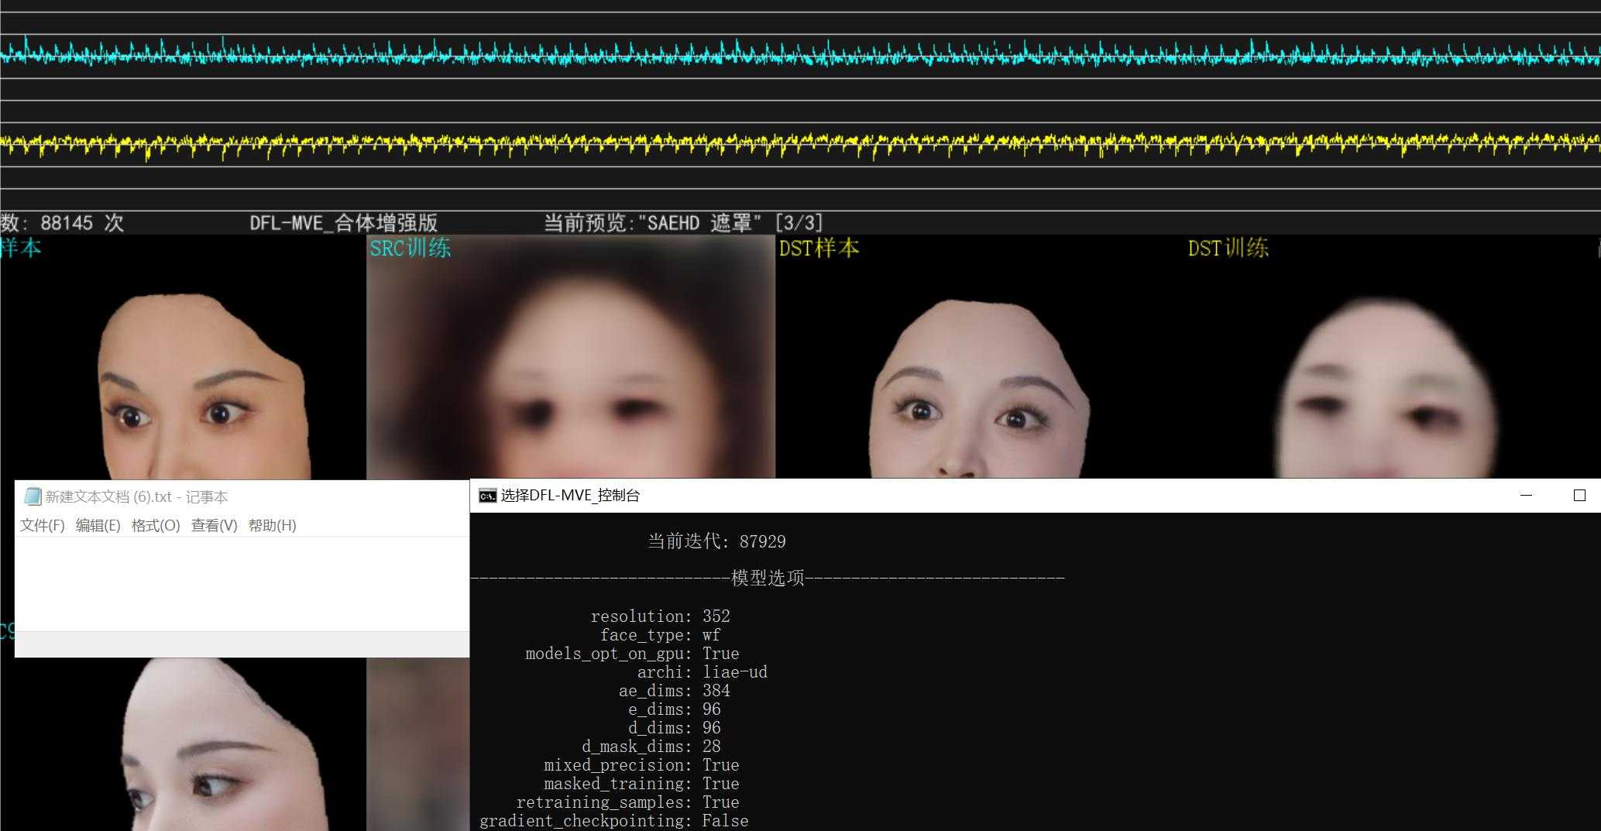The width and height of the screenshot is (1601, 831).
Task: Click the archi: liae-ud console line
Action: point(702,672)
